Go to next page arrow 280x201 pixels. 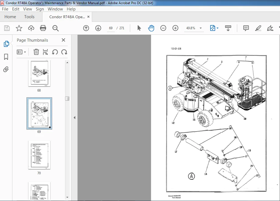[98, 28]
